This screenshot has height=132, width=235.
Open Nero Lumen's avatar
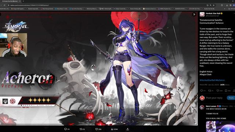pos(202,107)
